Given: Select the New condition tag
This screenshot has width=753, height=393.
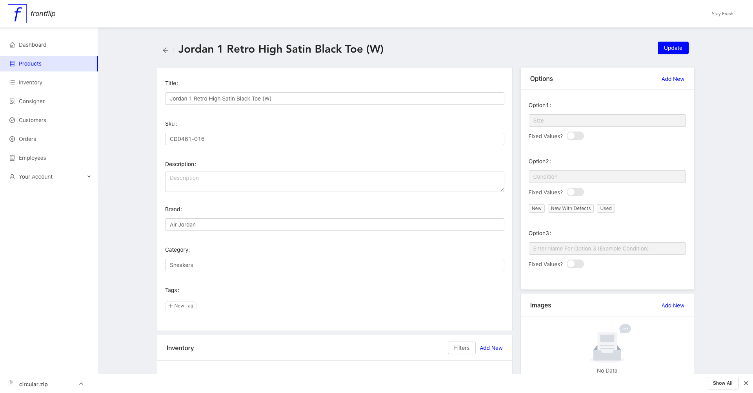Looking at the screenshot, I should pos(537,208).
